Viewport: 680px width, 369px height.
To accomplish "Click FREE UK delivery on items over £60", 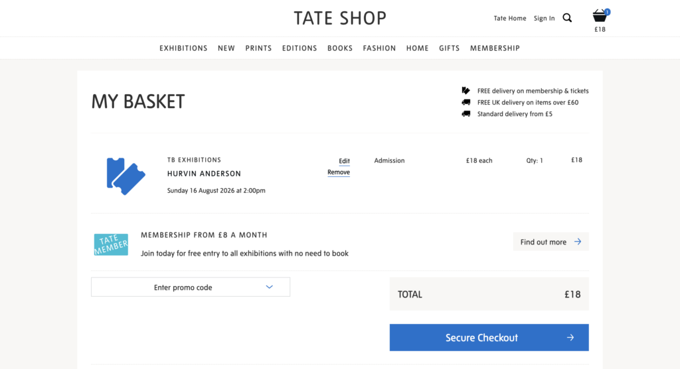I will pyautogui.click(x=528, y=103).
